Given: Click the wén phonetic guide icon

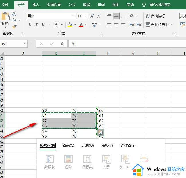Looking at the screenshot, I should [x=94, y=25].
